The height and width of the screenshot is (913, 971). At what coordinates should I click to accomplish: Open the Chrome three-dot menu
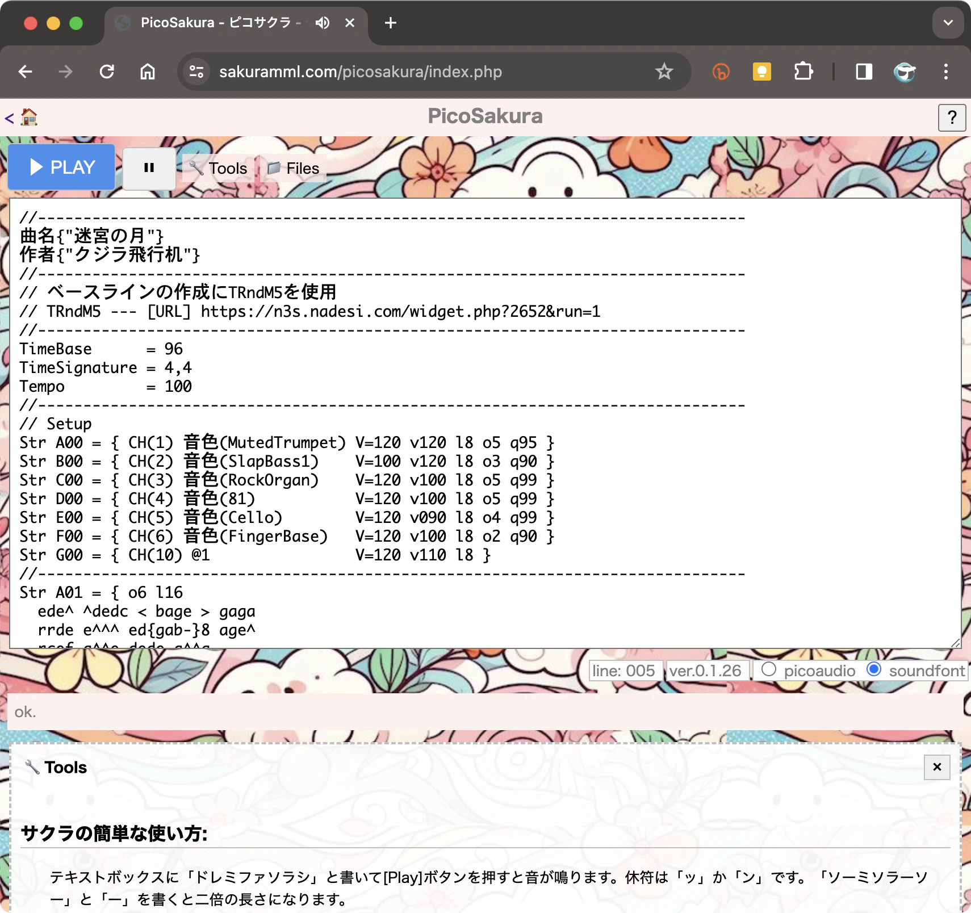(x=945, y=72)
